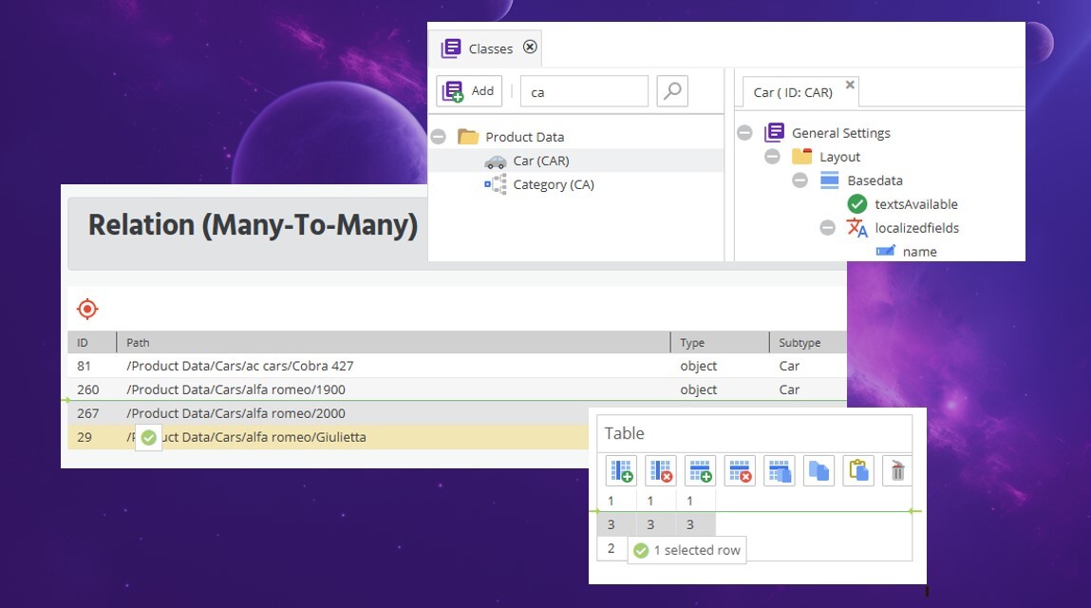Click the delete row icon in the Table toolbar
The width and height of the screenshot is (1091, 608).
(740, 470)
